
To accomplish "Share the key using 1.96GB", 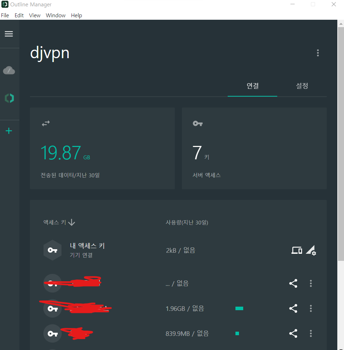I will pyautogui.click(x=293, y=308).
